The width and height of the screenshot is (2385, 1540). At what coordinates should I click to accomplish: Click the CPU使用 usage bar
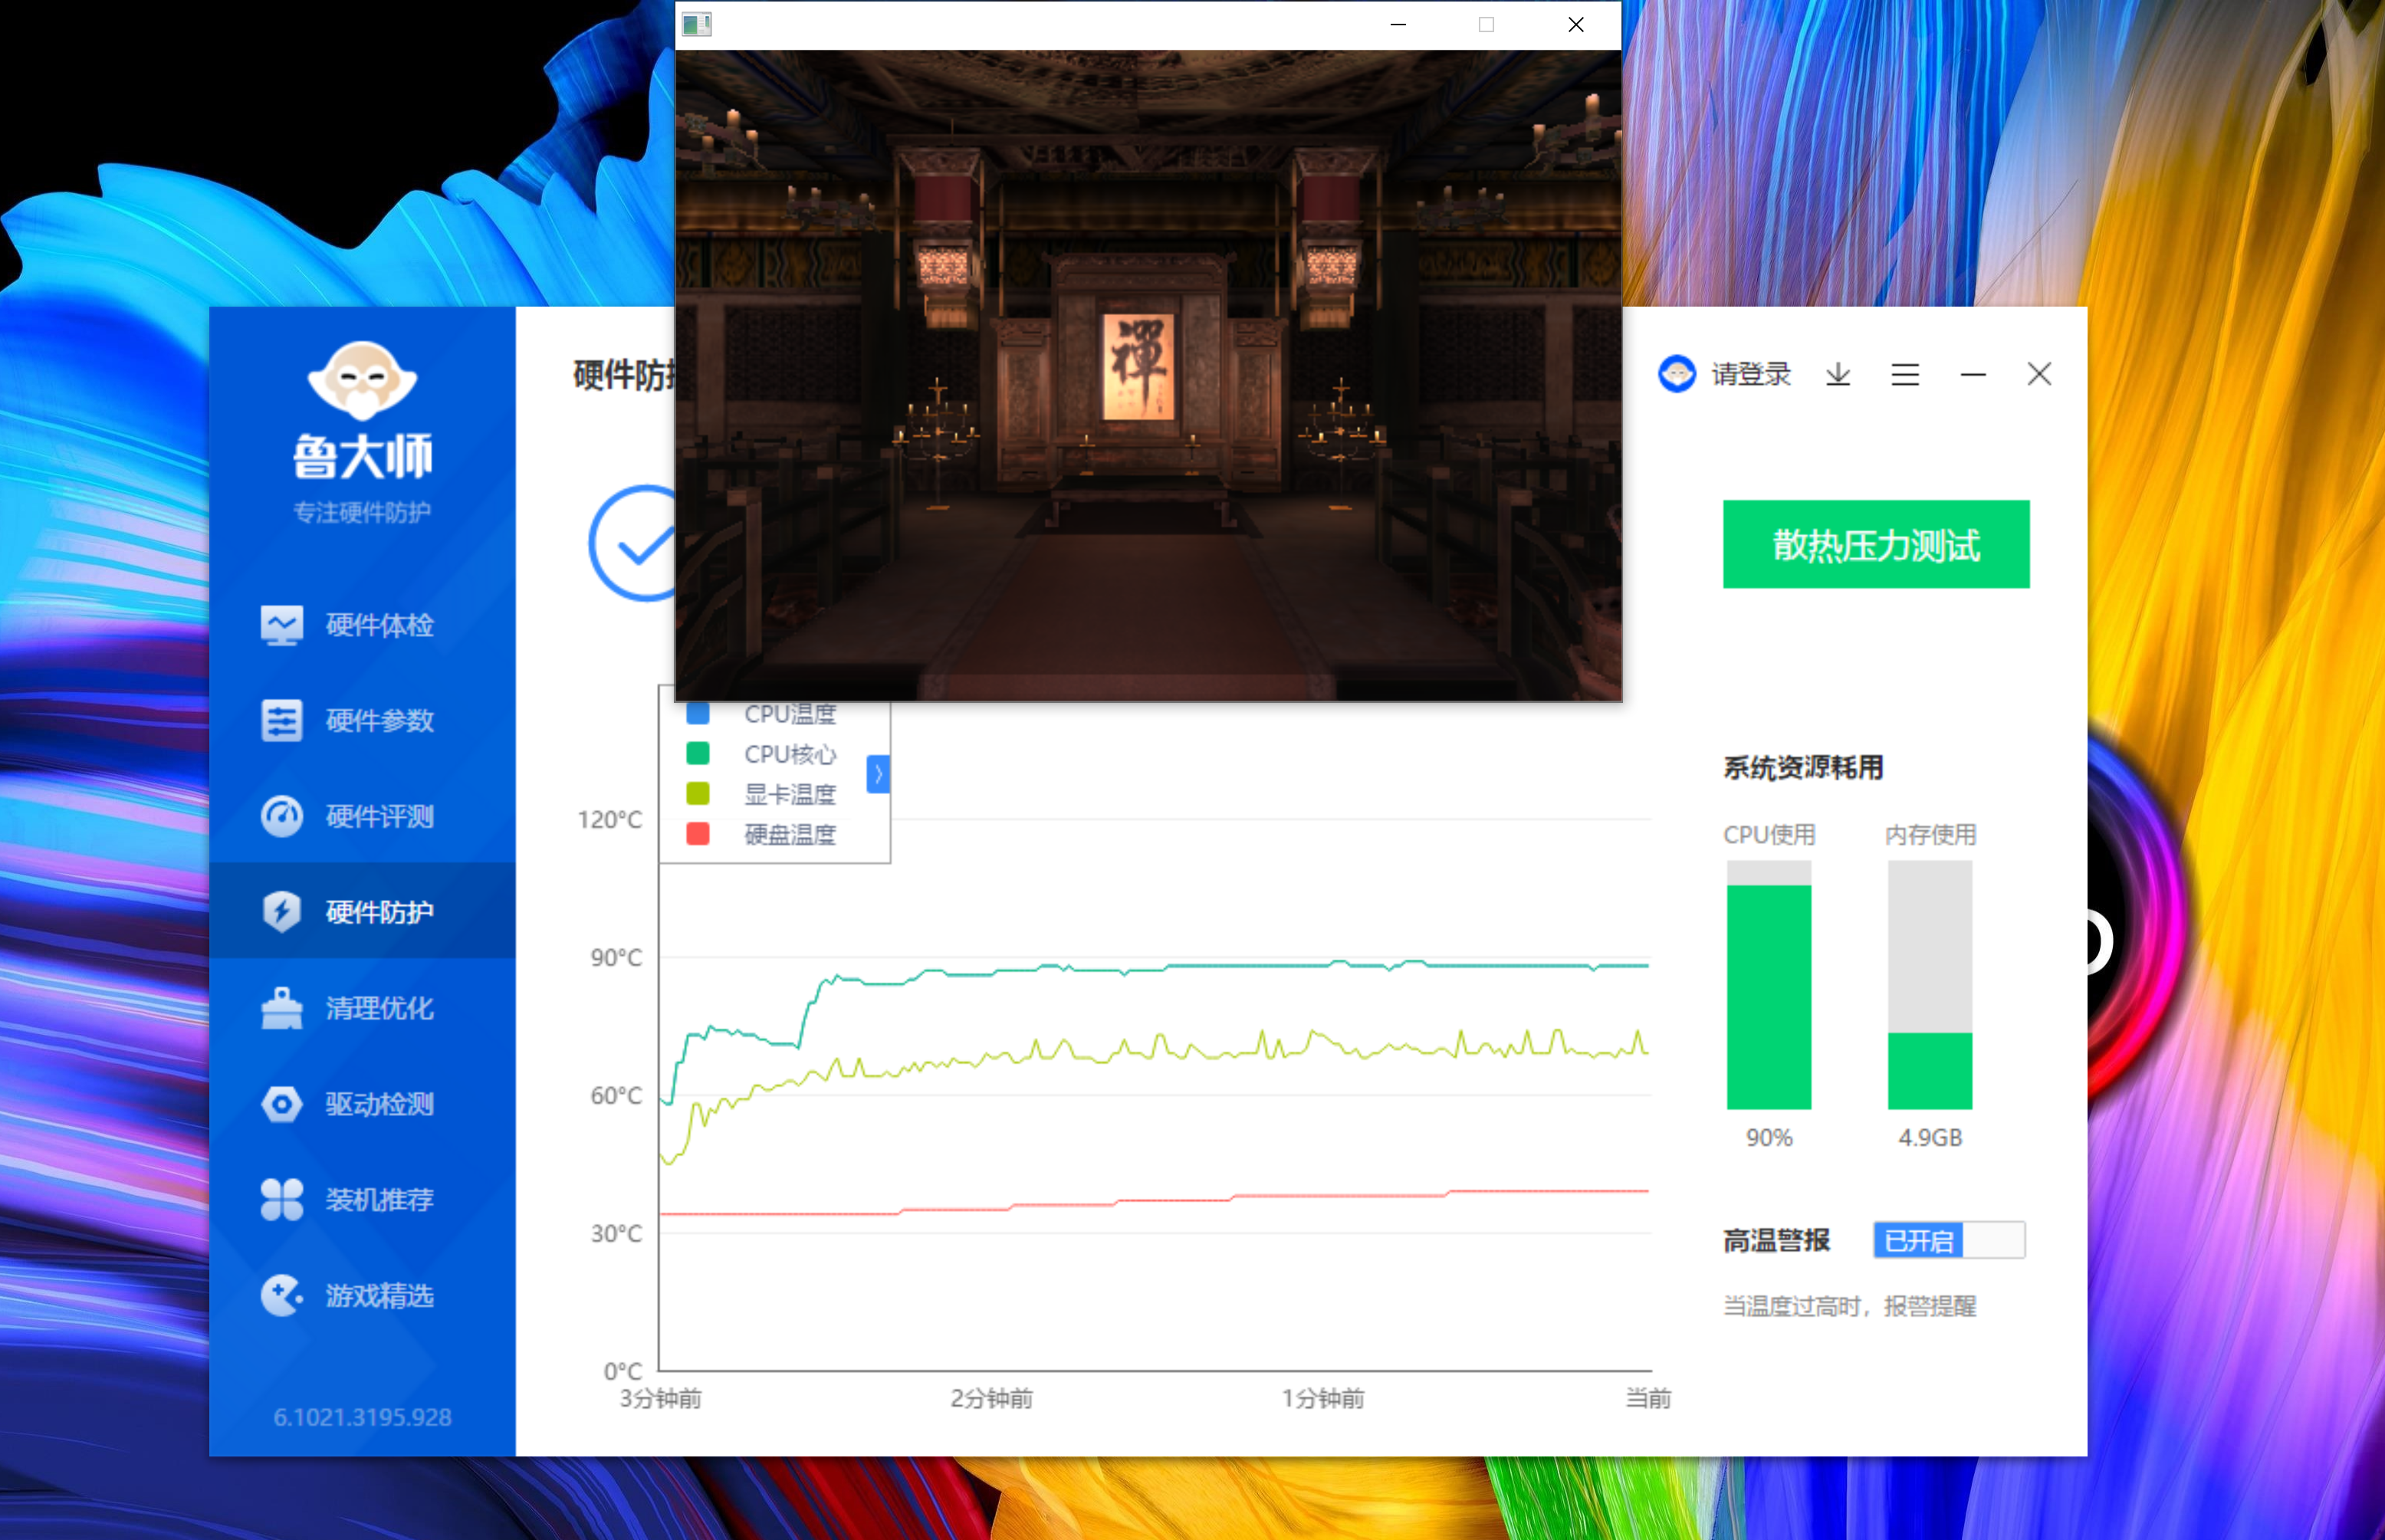[x=1769, y=985]
